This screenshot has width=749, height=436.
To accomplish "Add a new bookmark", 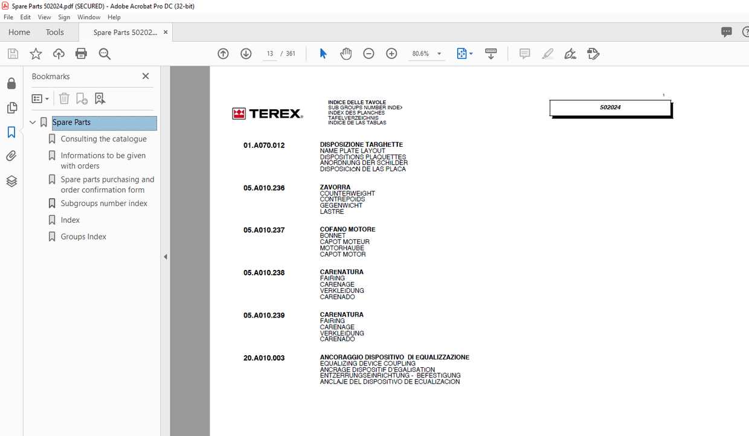I will [x=81, y=98].
